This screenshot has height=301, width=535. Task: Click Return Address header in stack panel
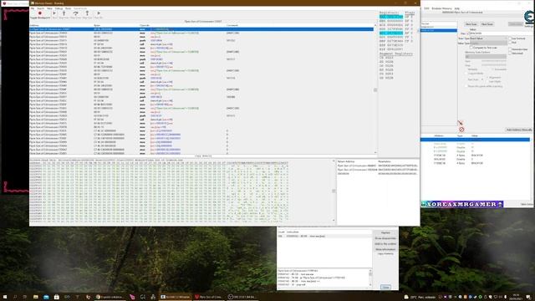(346, 161)
